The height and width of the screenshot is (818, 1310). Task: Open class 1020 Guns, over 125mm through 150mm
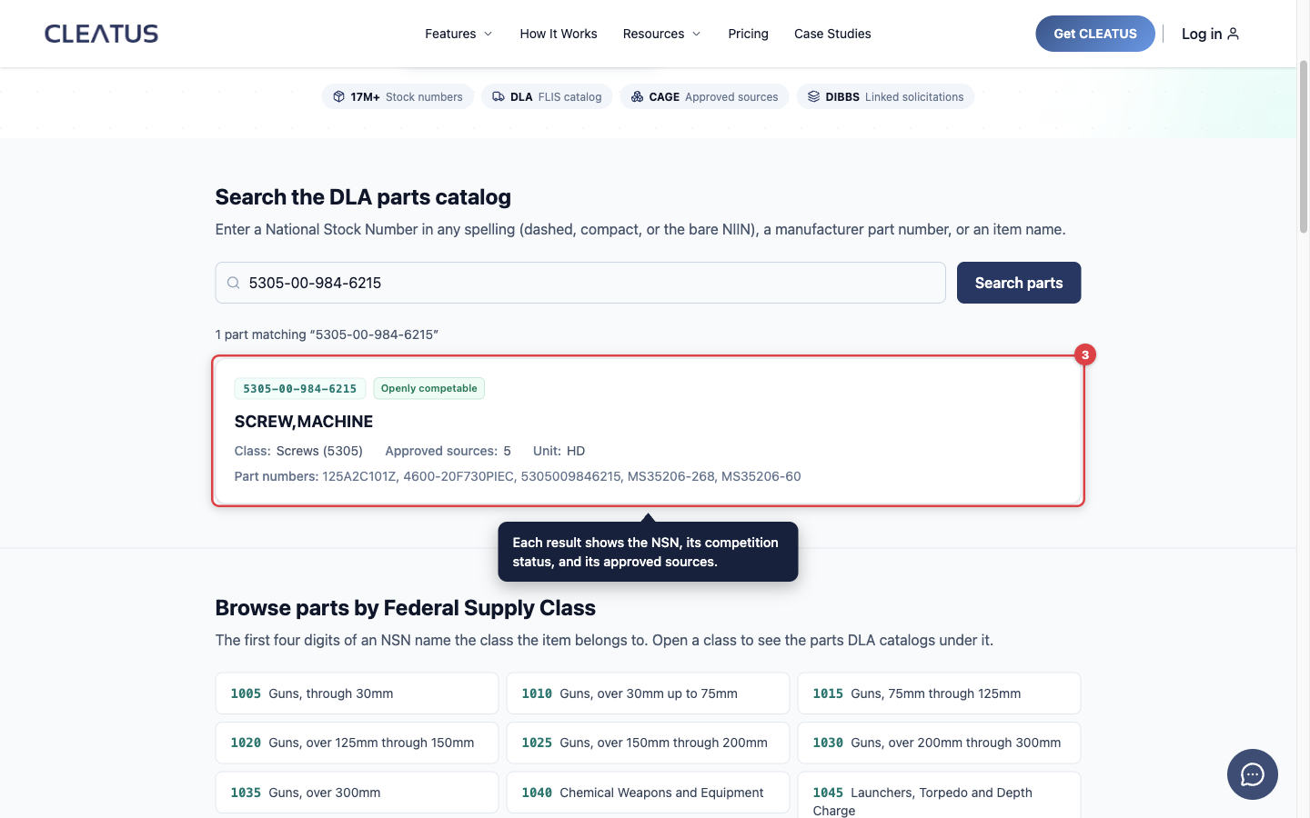coord(357,743)
